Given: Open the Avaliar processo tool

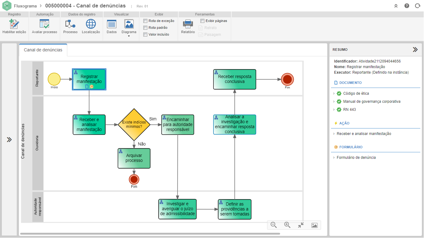Looking at the screenshot, I should (44, 24).
